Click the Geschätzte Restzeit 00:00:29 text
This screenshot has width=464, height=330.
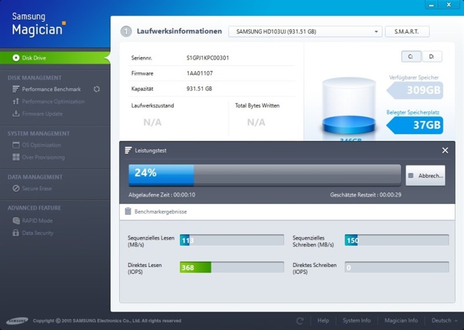366,195
